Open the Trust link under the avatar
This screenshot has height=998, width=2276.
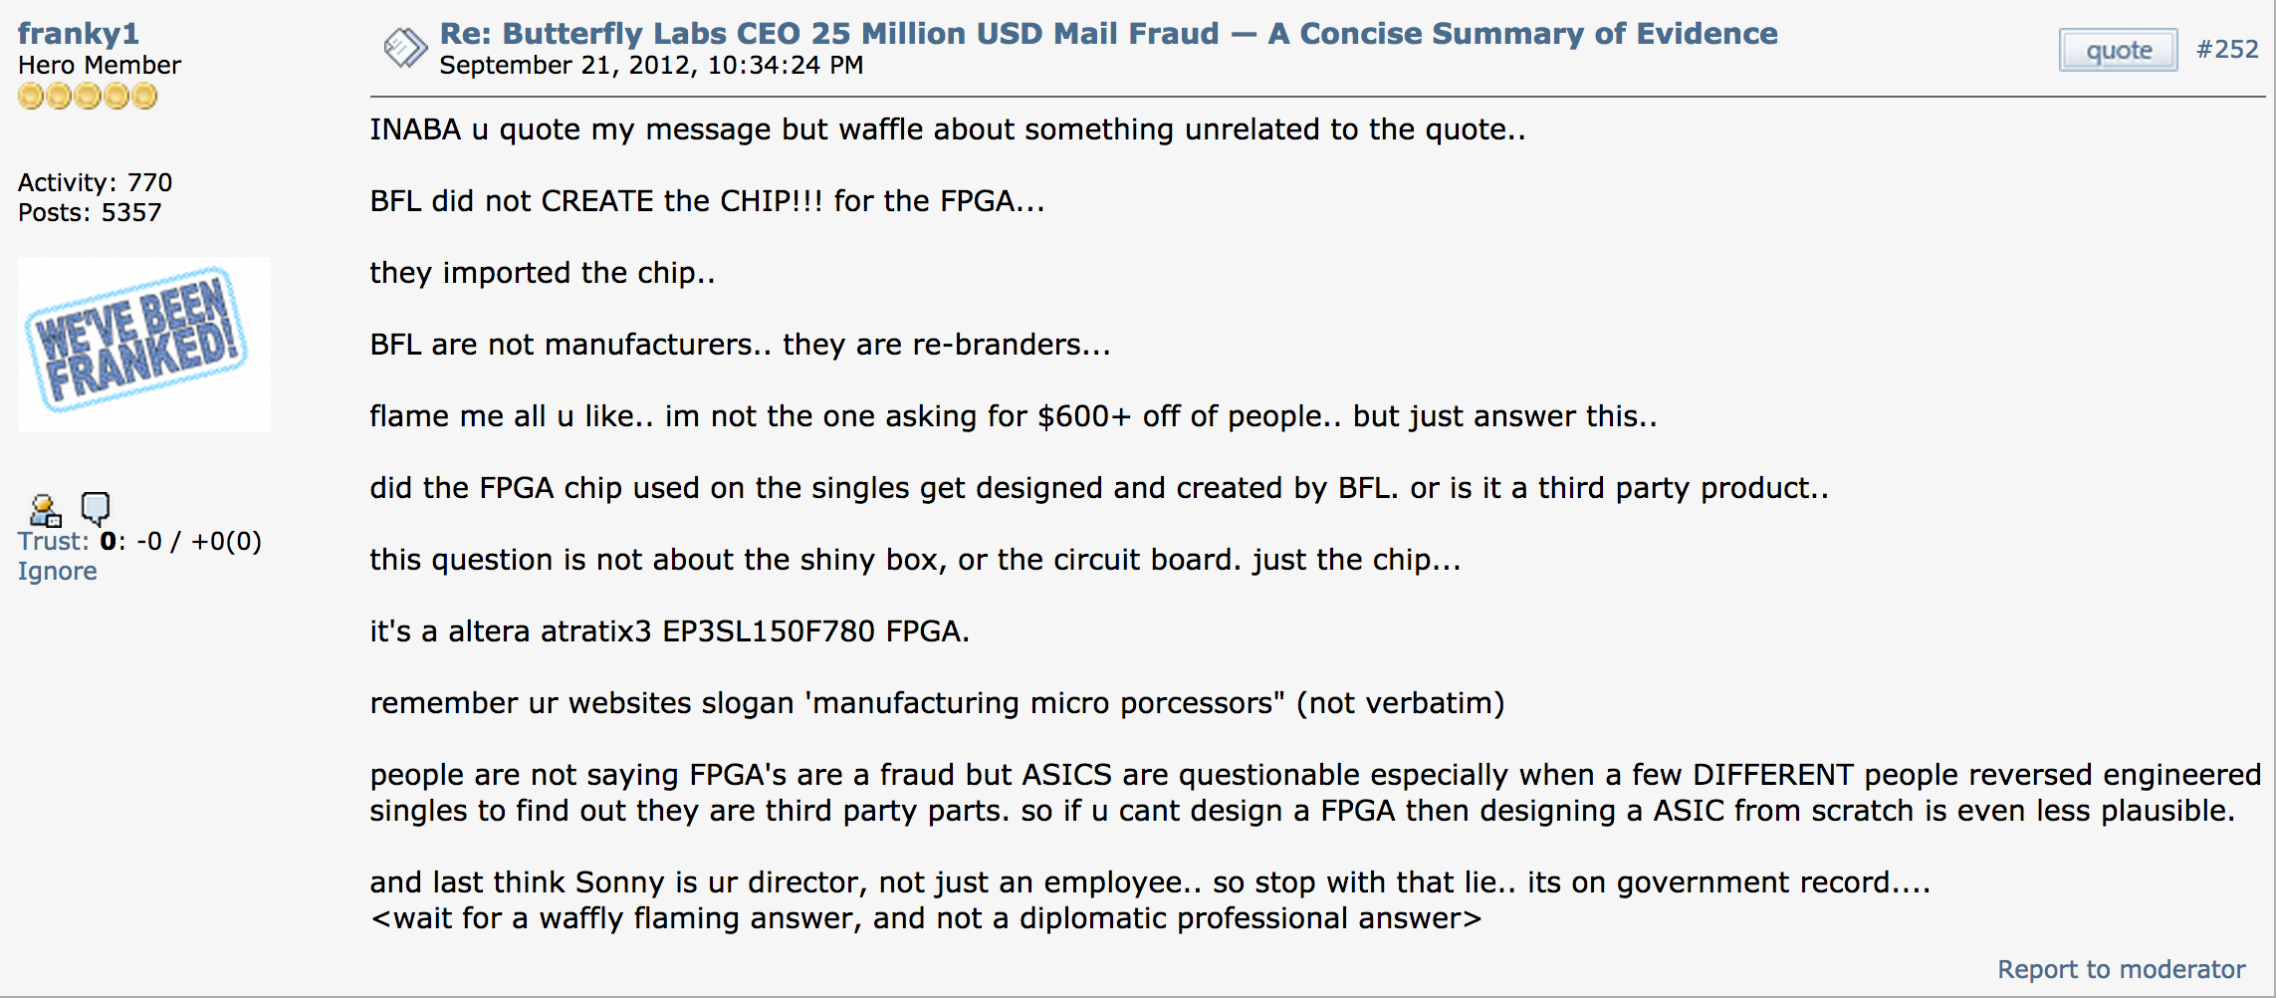pyautogui.click(x=53, y=541)
